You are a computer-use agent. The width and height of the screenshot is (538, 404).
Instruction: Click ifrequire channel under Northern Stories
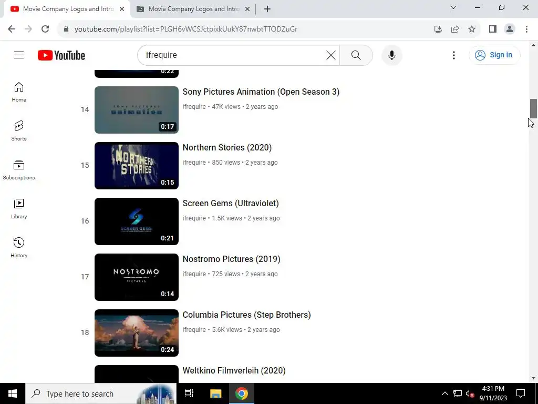194,162
